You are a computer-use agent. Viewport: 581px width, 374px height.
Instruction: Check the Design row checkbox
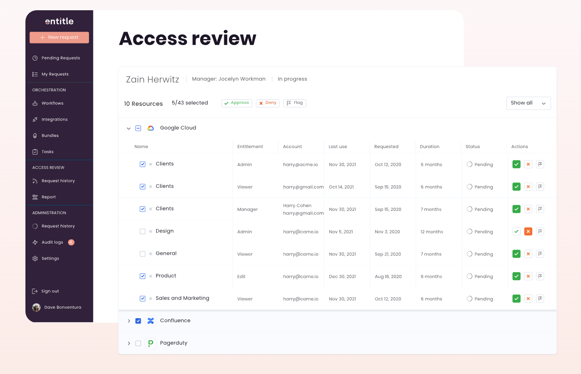[x=143, y=232]
